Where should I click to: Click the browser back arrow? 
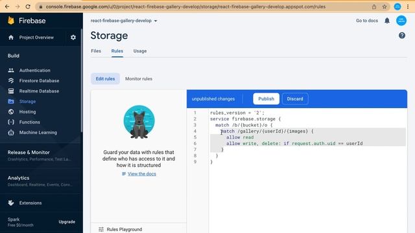click(7, 6)
